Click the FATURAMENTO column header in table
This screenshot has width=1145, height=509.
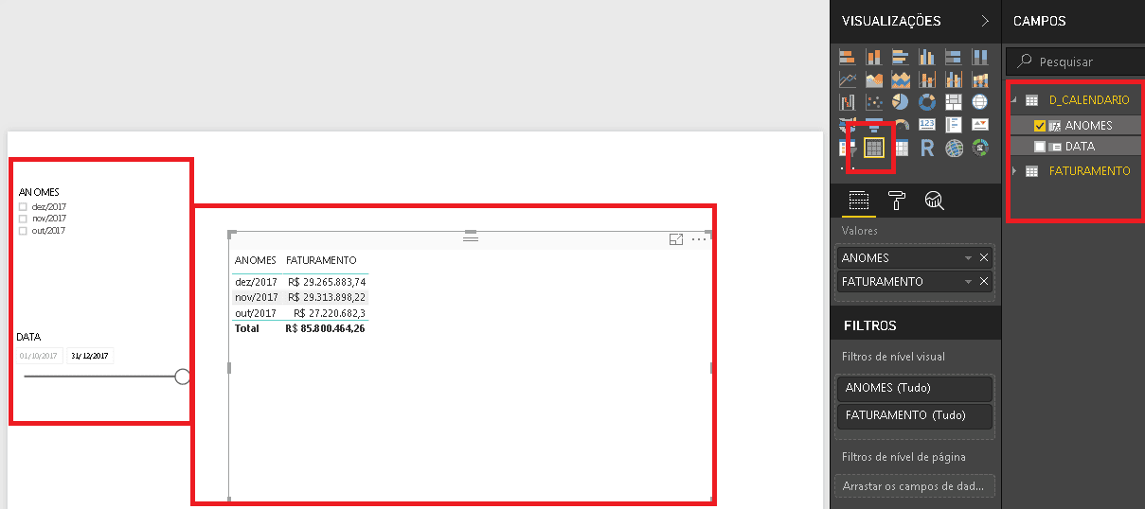(321, 260)
